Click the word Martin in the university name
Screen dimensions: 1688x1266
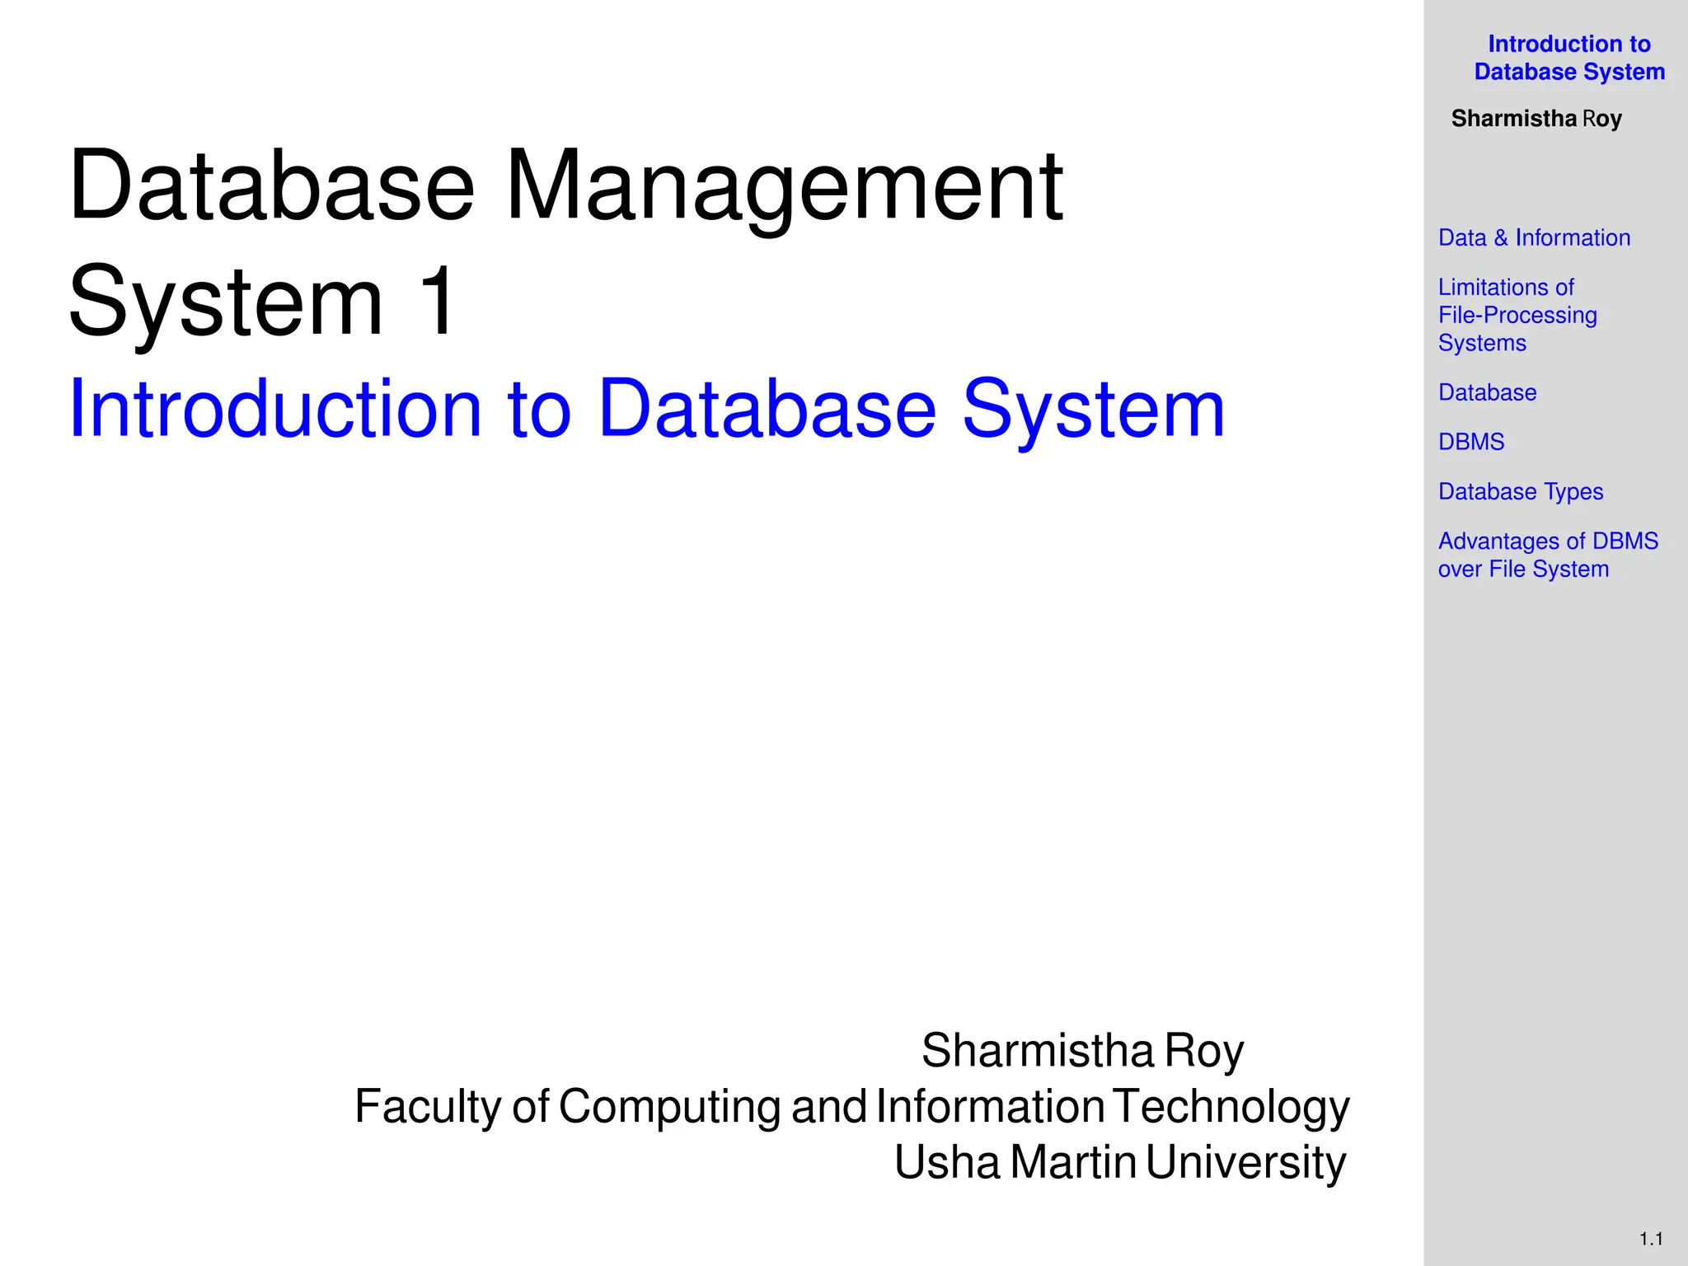click(1072, 1162)
